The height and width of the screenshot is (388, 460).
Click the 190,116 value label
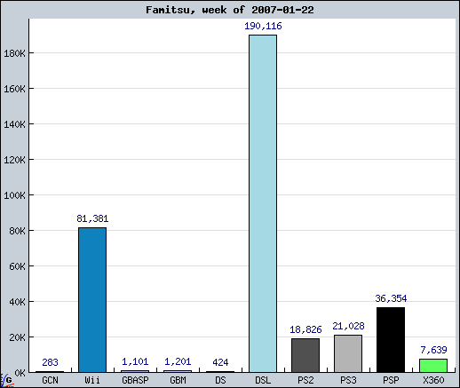point(263,26)
